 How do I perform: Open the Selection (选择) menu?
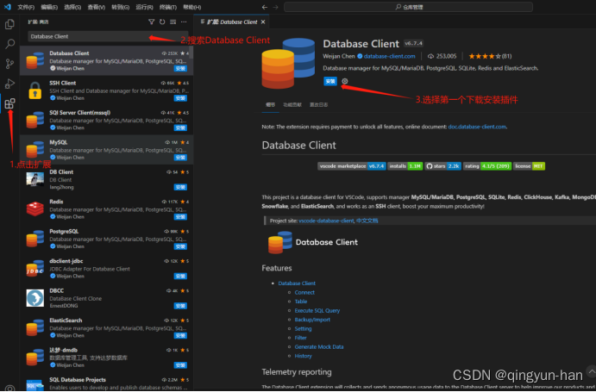point(72,7)
